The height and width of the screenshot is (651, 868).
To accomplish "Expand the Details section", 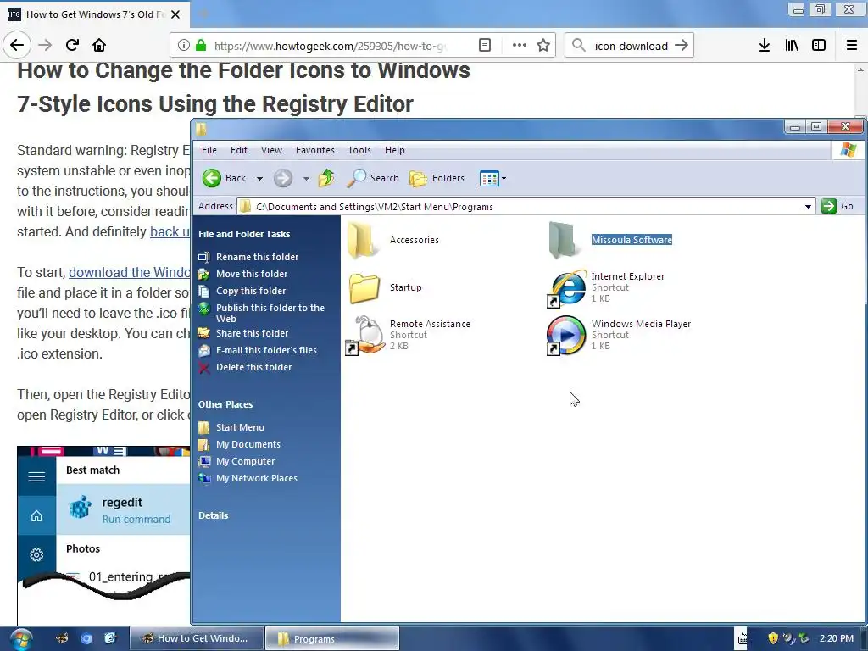I will (x=213, y=515).
